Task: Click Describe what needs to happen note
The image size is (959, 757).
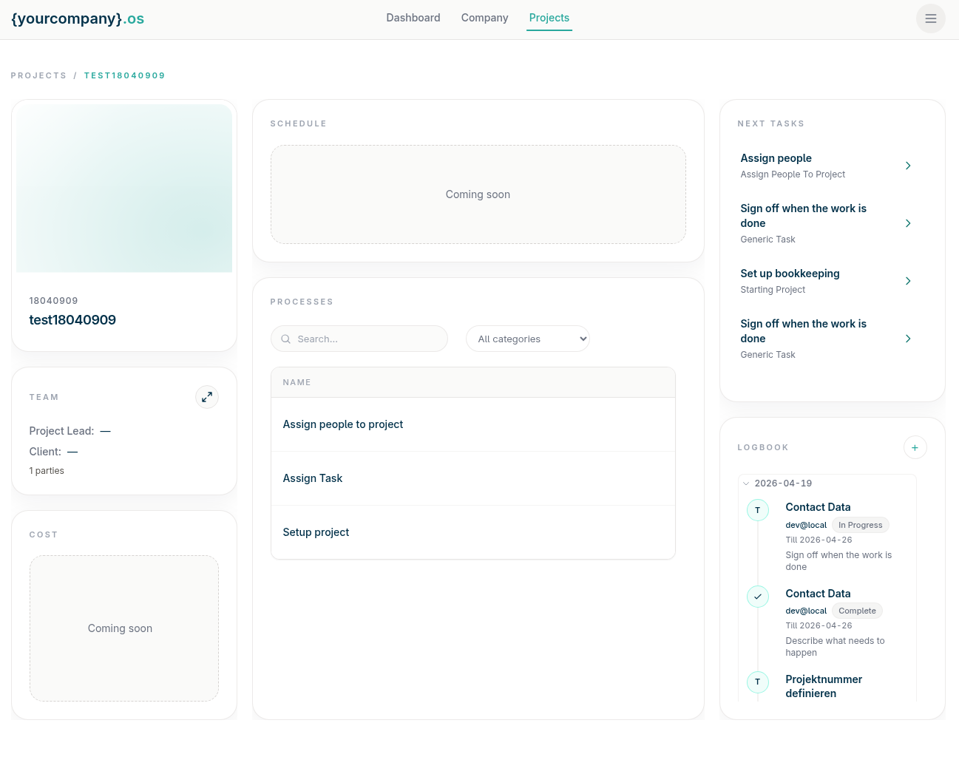Action: [835, 647]
